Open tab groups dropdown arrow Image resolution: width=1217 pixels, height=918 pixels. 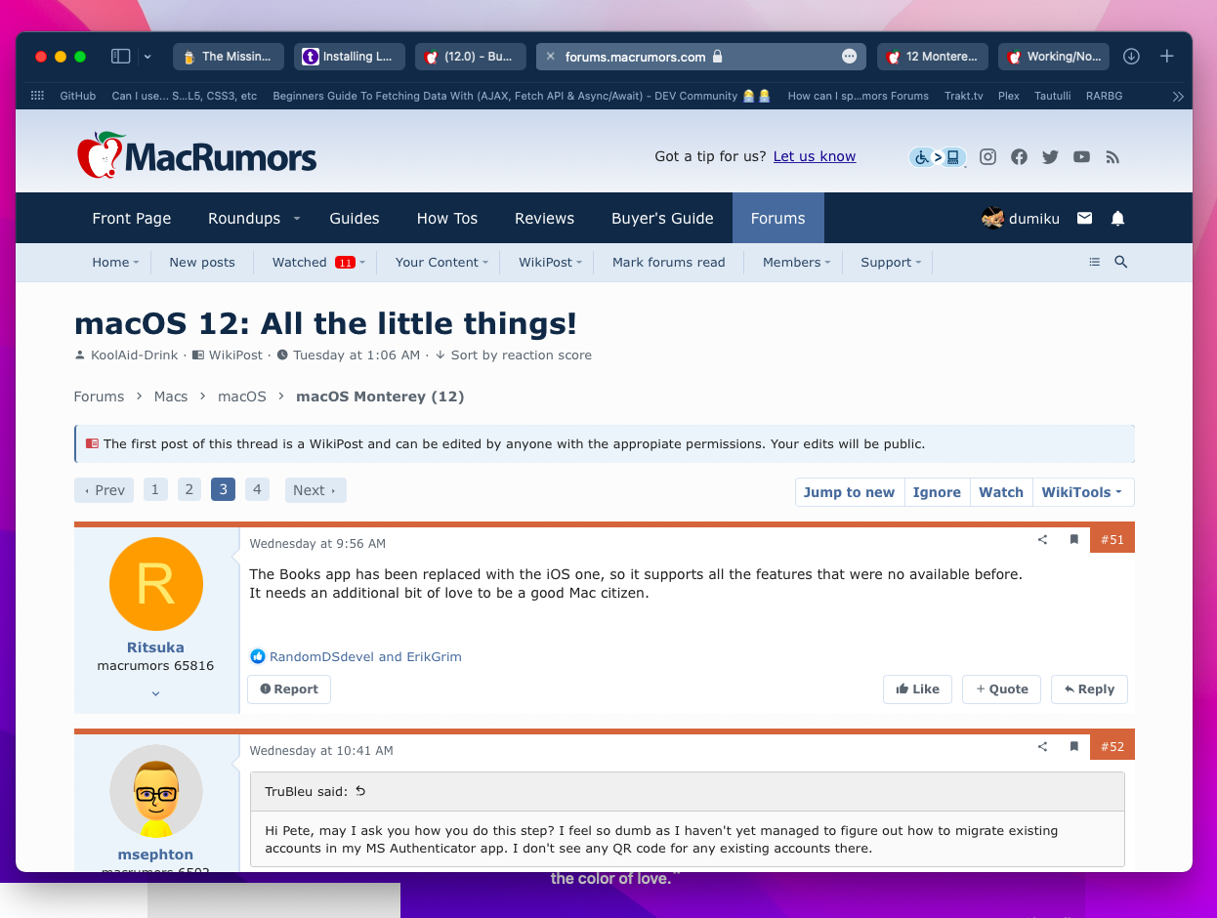pos(147,57)
